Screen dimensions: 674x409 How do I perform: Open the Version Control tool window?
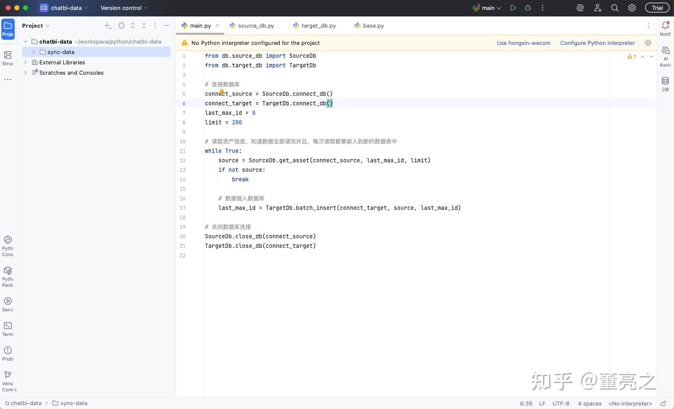coord(8,381)
